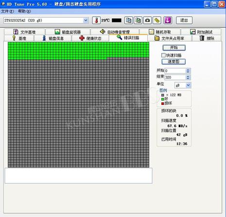The image size is (226, 217).
Task: Click the thermometer temperature icon
Action: [x=96, y=20]
